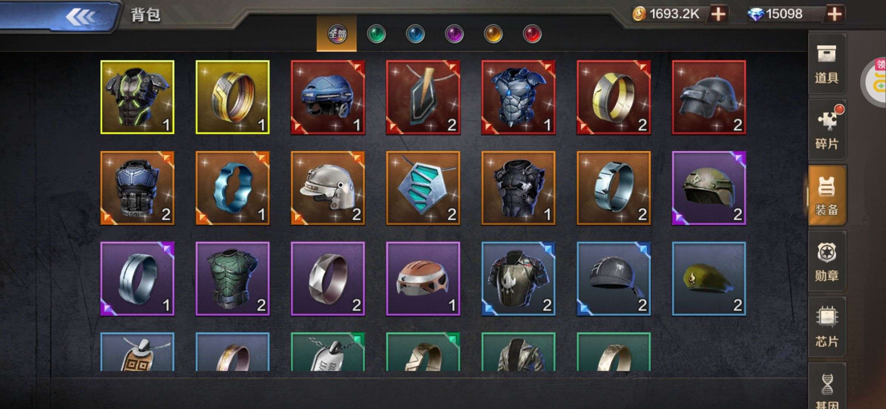Select the 装备 equipment tab
Image resolution: width=886 pixels, height=409 pixels.
827,195
